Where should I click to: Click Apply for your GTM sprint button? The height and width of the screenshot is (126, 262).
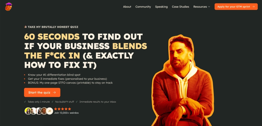pyautogui.click(x=236, y=7)
